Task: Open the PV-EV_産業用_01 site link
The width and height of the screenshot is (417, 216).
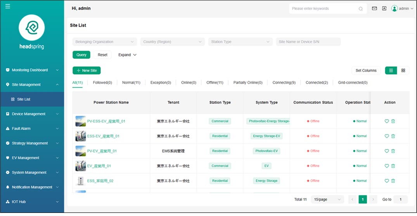Action: [102, 151]
